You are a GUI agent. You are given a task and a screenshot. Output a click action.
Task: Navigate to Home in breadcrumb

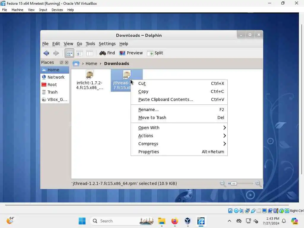click(91, 64)
